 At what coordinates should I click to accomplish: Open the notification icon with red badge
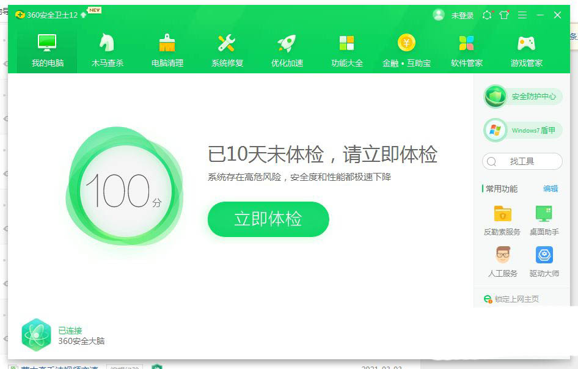click(487, 15)
